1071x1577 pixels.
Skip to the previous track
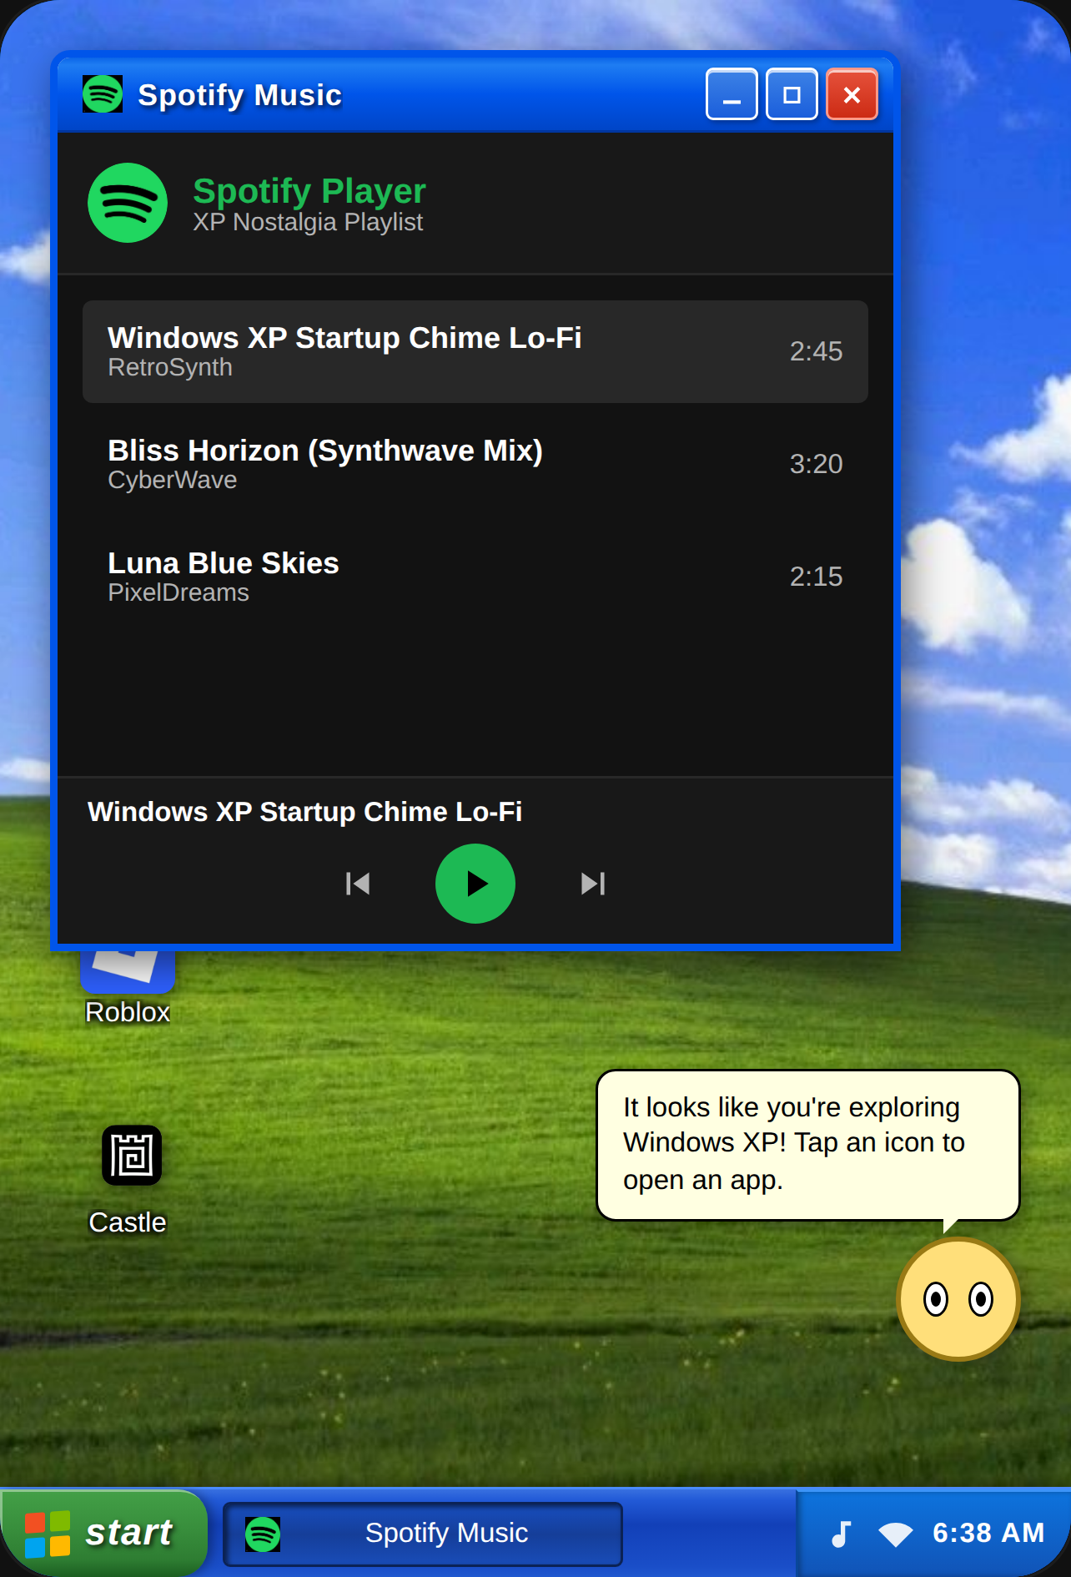click(358, 884)
